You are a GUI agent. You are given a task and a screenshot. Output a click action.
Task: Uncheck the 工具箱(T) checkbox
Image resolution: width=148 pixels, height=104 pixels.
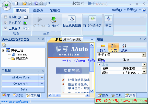click(5, 28)
